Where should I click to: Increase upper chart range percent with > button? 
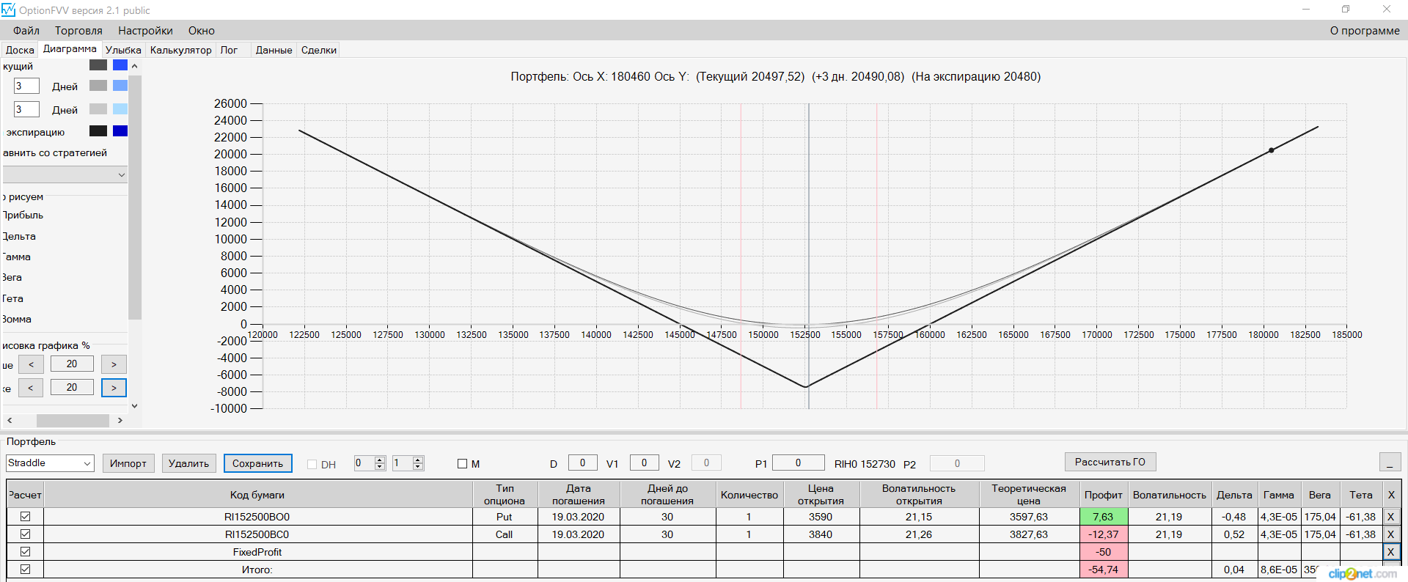click(x=114, y=364)
